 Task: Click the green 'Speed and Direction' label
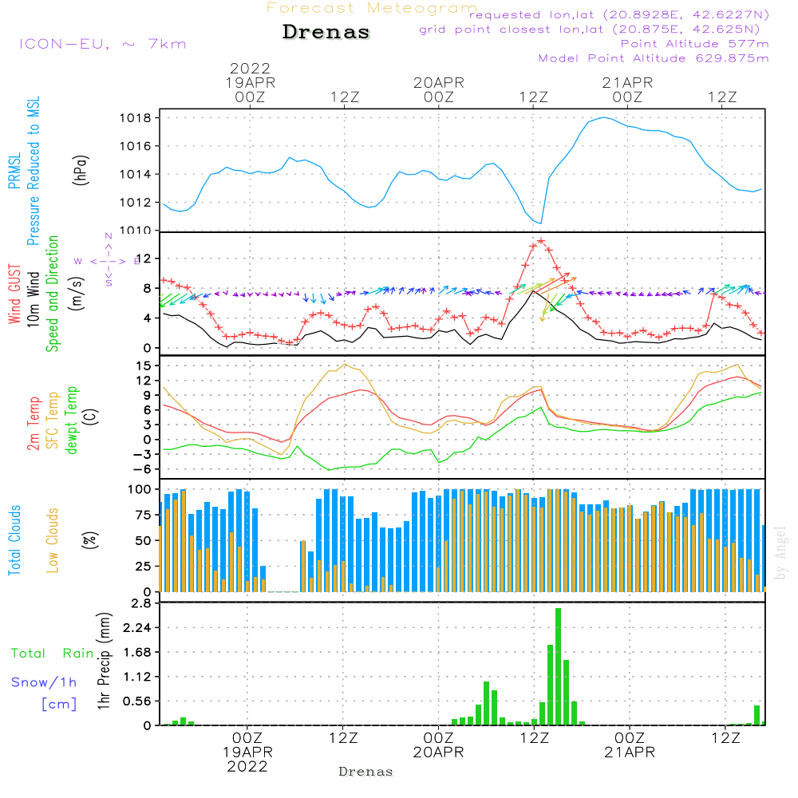[52, 294]
